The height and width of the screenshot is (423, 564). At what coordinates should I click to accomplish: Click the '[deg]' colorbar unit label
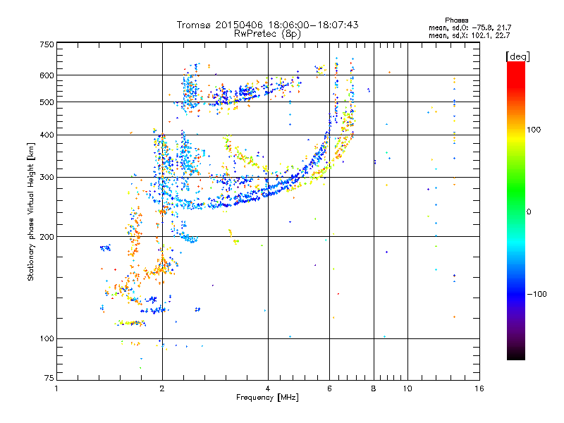click(517, 56)
